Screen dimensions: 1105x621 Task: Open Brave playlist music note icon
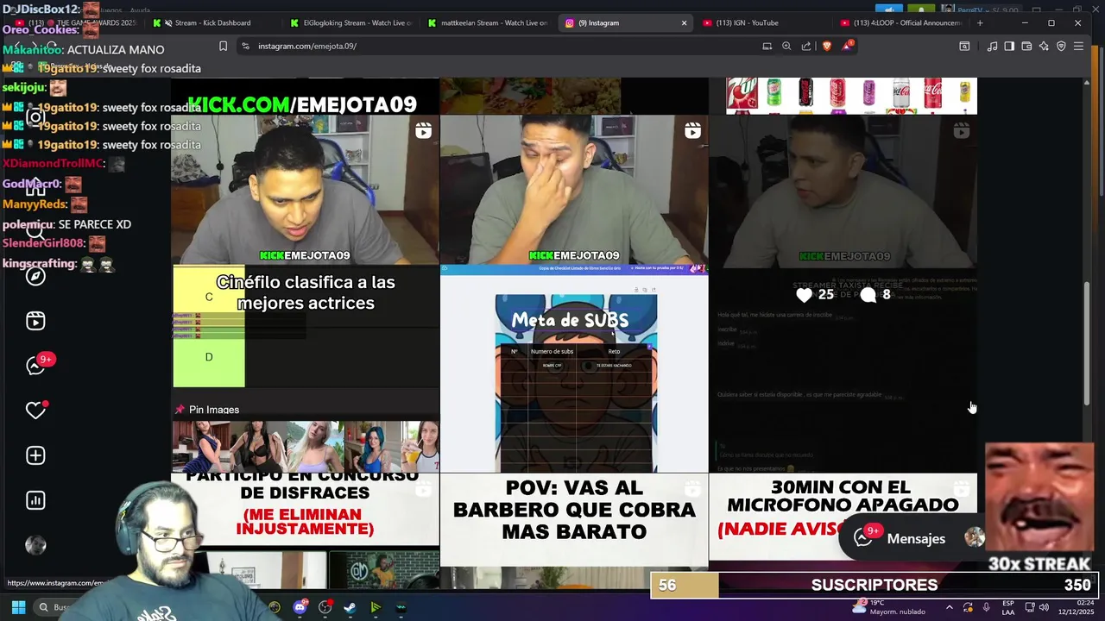(x=992, y=46)
